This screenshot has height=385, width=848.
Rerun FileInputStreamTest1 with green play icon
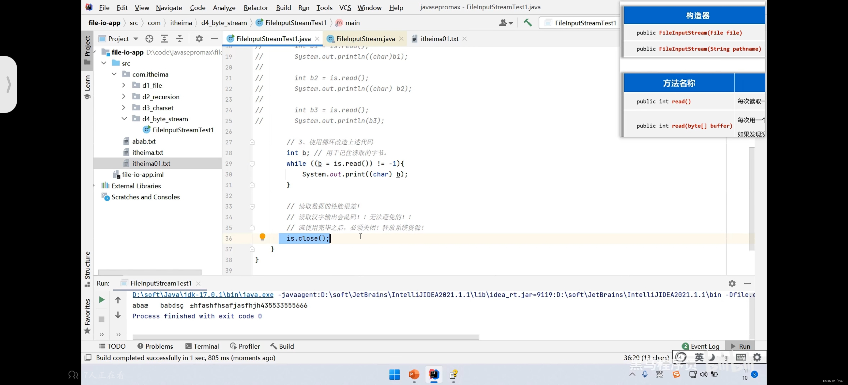click(x=102, y=299)
